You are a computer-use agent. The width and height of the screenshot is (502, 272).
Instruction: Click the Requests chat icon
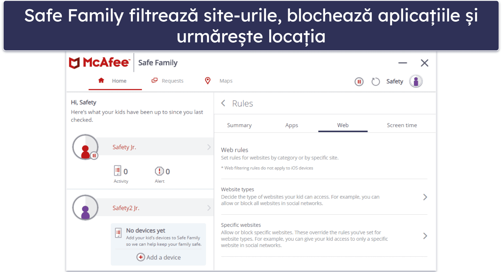(x=155, y=81)
